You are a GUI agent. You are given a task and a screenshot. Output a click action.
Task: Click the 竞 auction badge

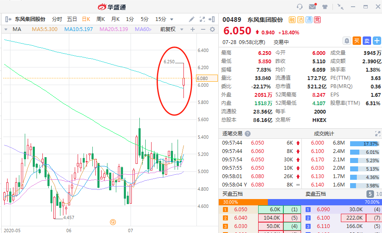[x=317, y=20]
